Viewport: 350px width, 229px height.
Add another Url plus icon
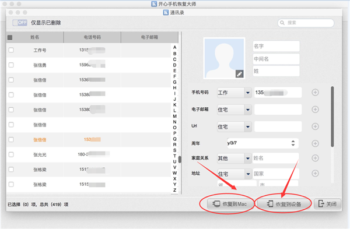(x=315, y=126)
